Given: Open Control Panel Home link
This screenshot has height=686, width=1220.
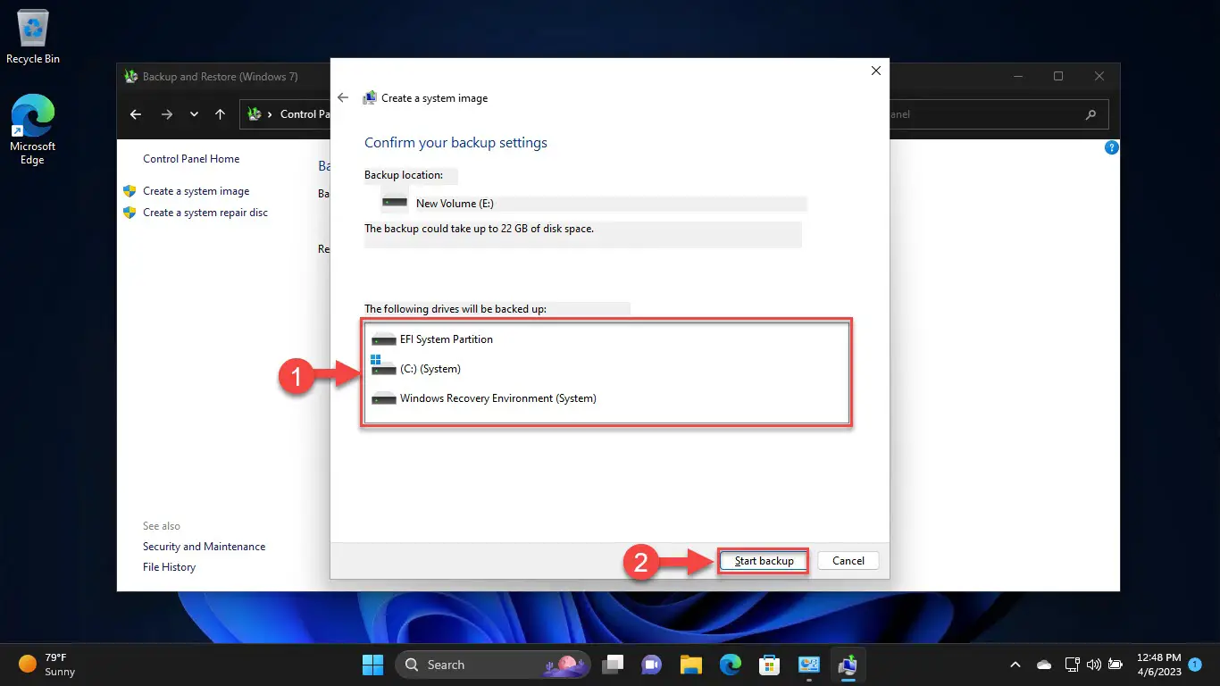Looking at the screenshot, I should [x=191, y=159].
